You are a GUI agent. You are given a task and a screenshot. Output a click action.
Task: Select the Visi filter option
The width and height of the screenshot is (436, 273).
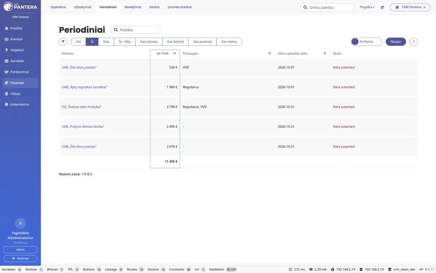[x=78, y=42]
